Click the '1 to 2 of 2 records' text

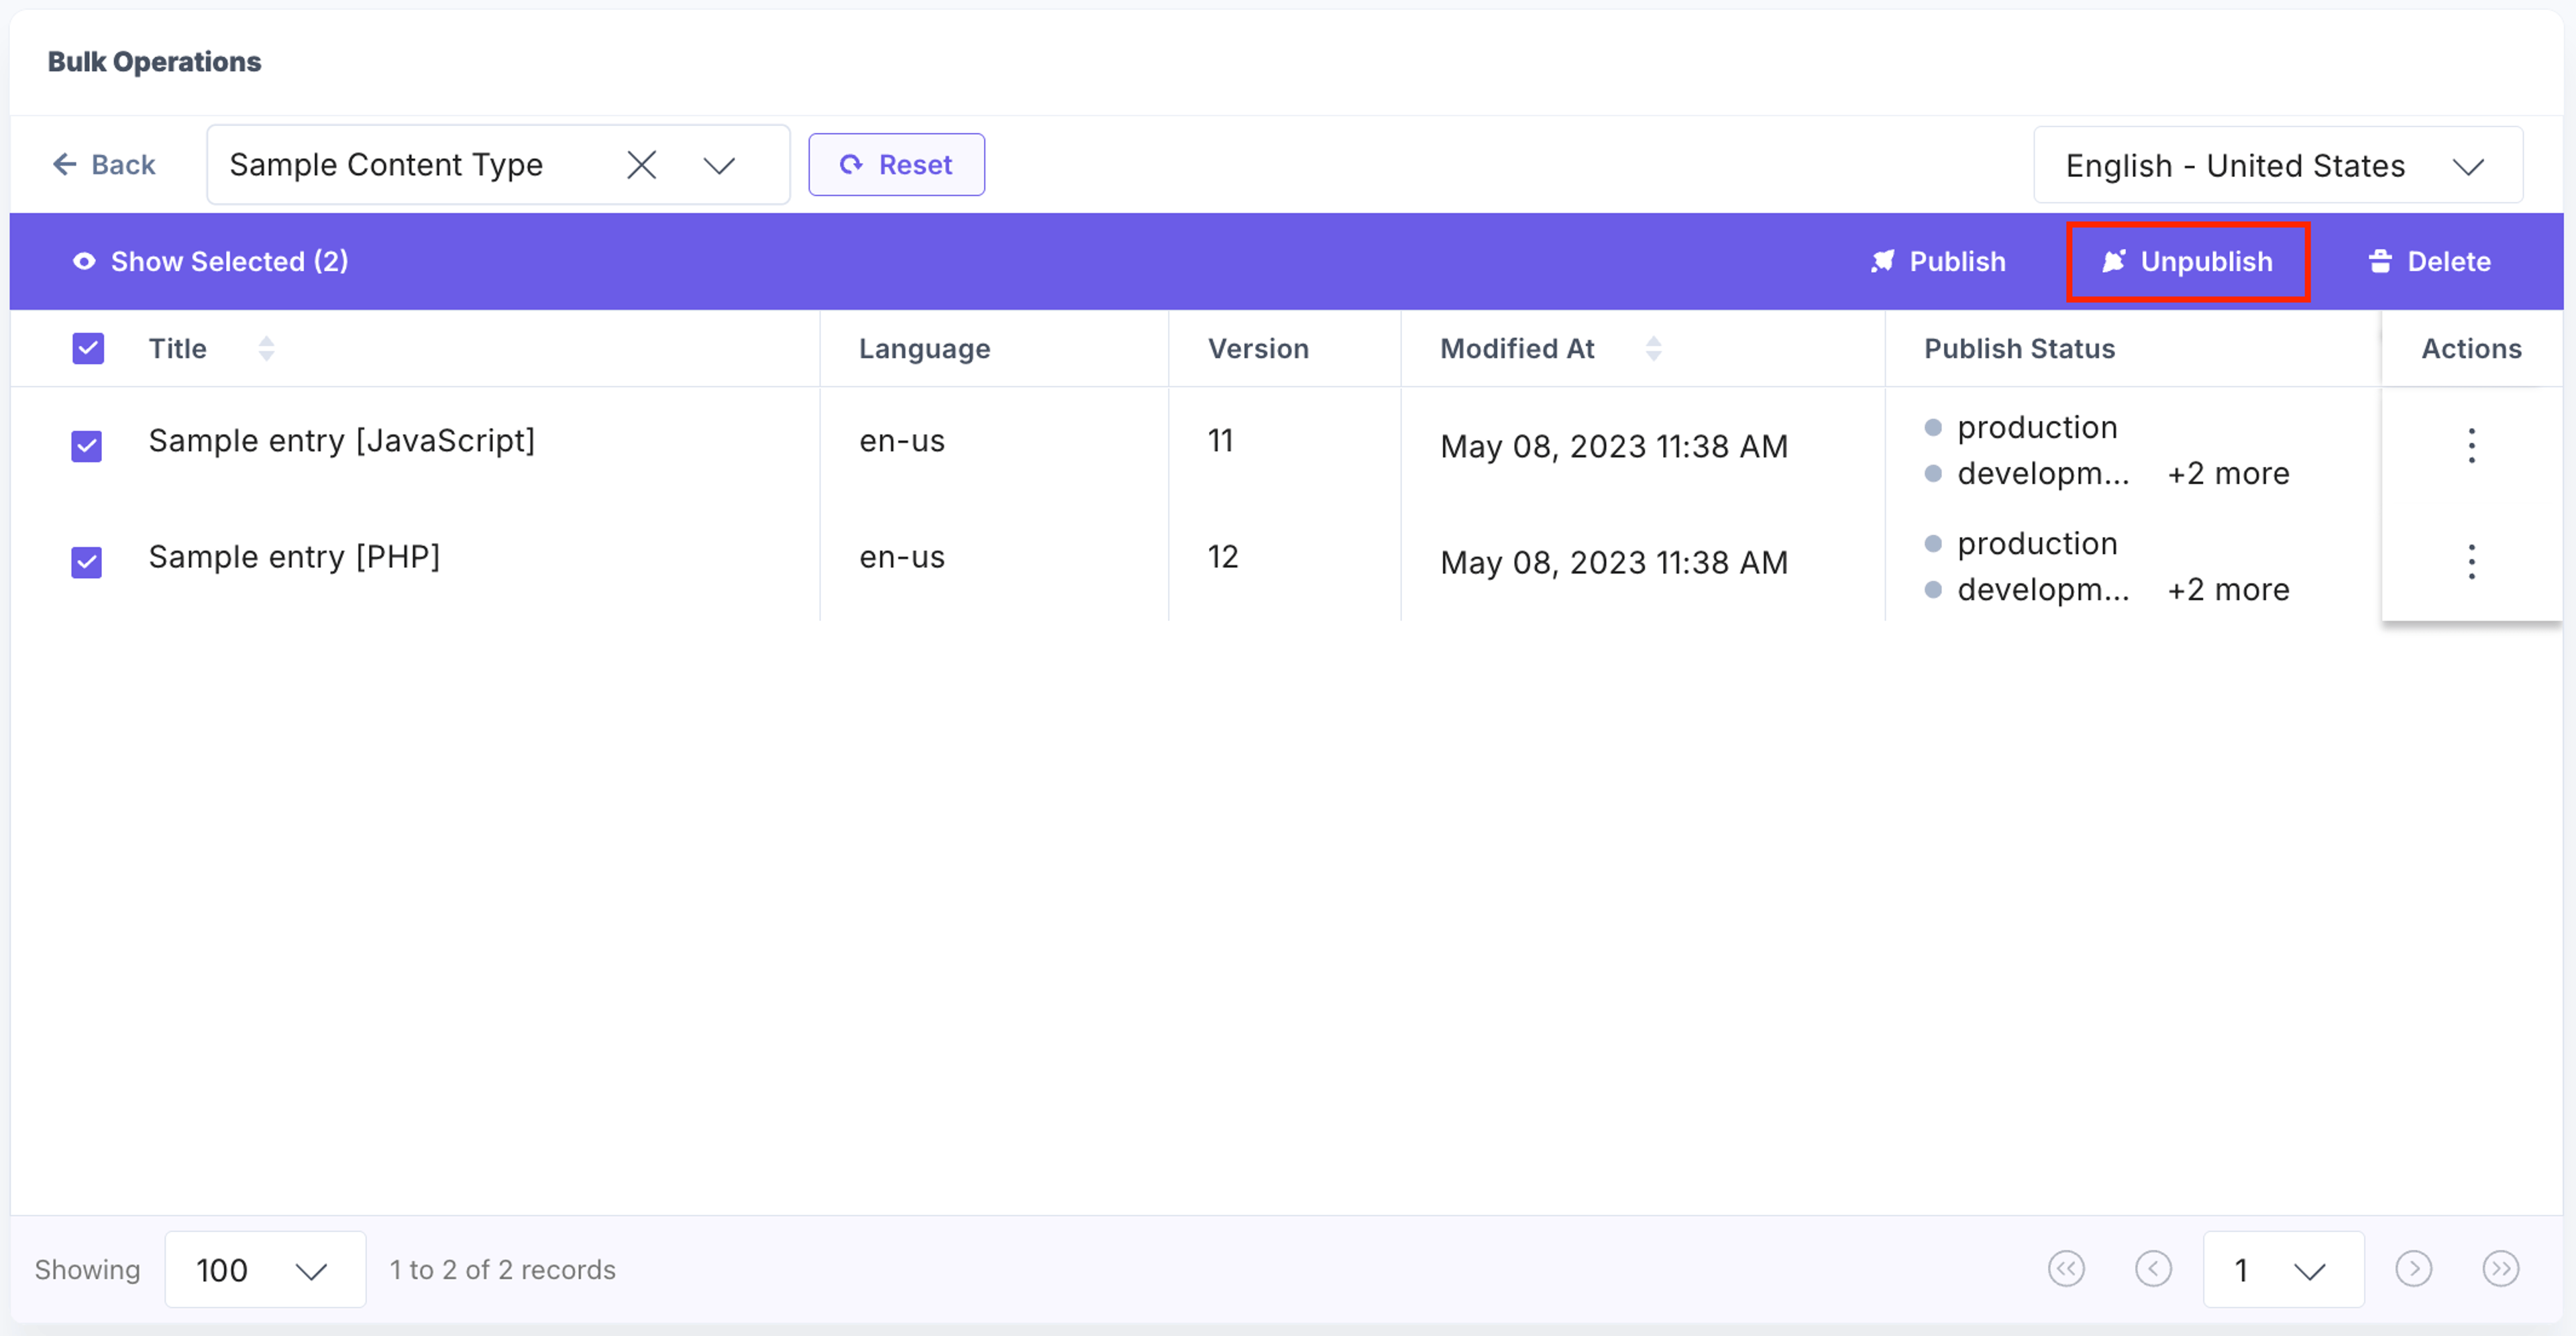502,1269
